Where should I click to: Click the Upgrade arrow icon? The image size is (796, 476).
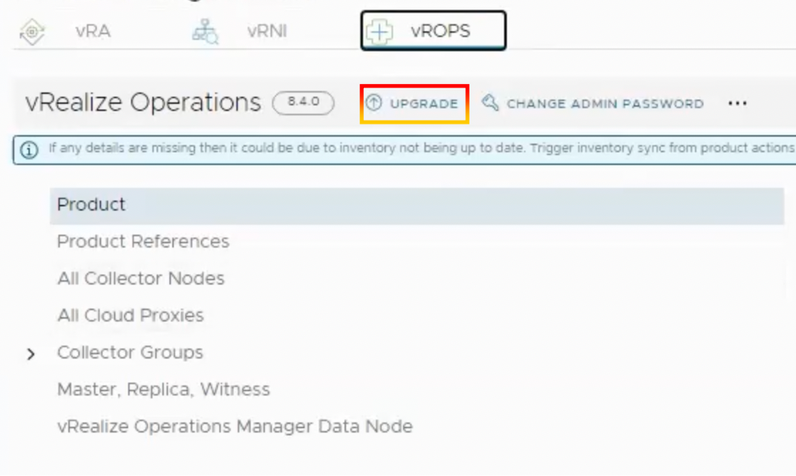[x=373, y=103]
